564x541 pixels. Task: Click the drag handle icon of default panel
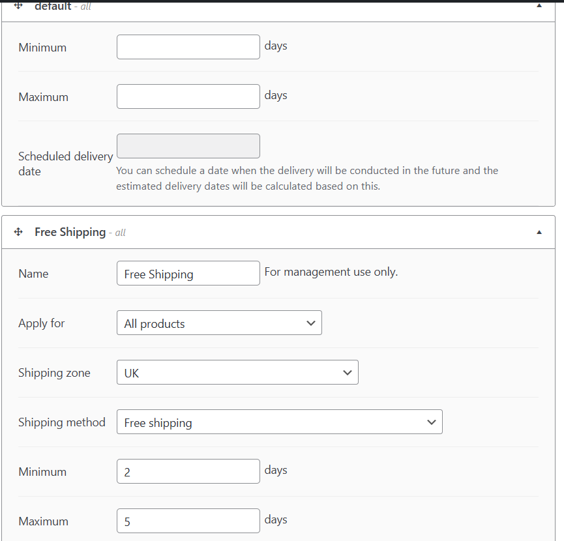click(18, 6)
